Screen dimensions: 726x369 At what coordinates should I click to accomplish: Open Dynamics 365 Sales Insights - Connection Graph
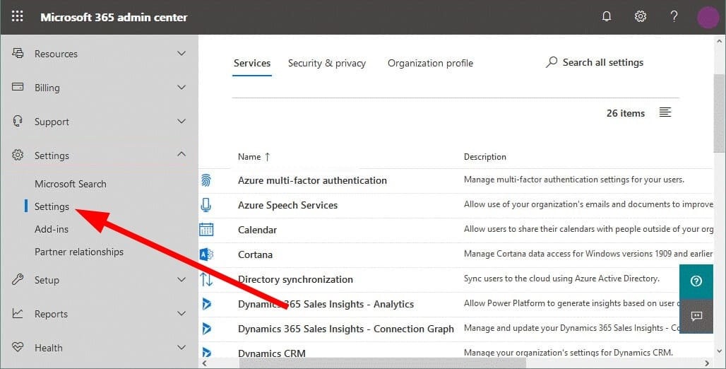pos(346,329)
